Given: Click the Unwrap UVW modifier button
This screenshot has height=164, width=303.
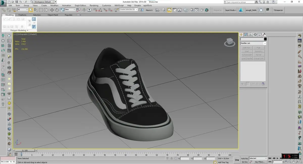Looking at the screenshot, I should point(259,58).
